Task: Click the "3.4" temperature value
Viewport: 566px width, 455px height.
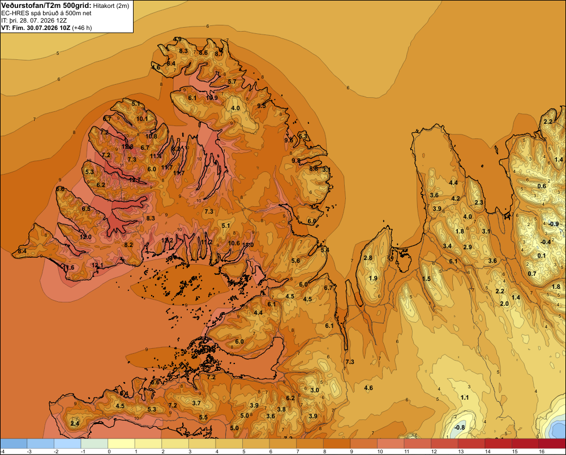Action: pos(447,246)
